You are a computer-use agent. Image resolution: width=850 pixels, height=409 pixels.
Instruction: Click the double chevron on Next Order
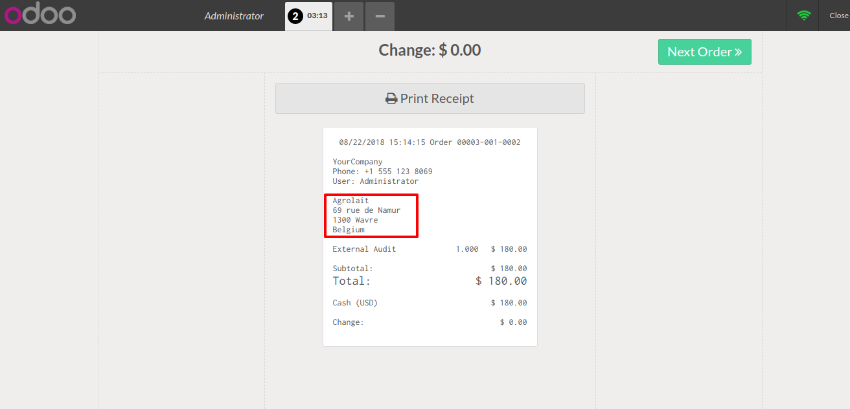[738, 52]
